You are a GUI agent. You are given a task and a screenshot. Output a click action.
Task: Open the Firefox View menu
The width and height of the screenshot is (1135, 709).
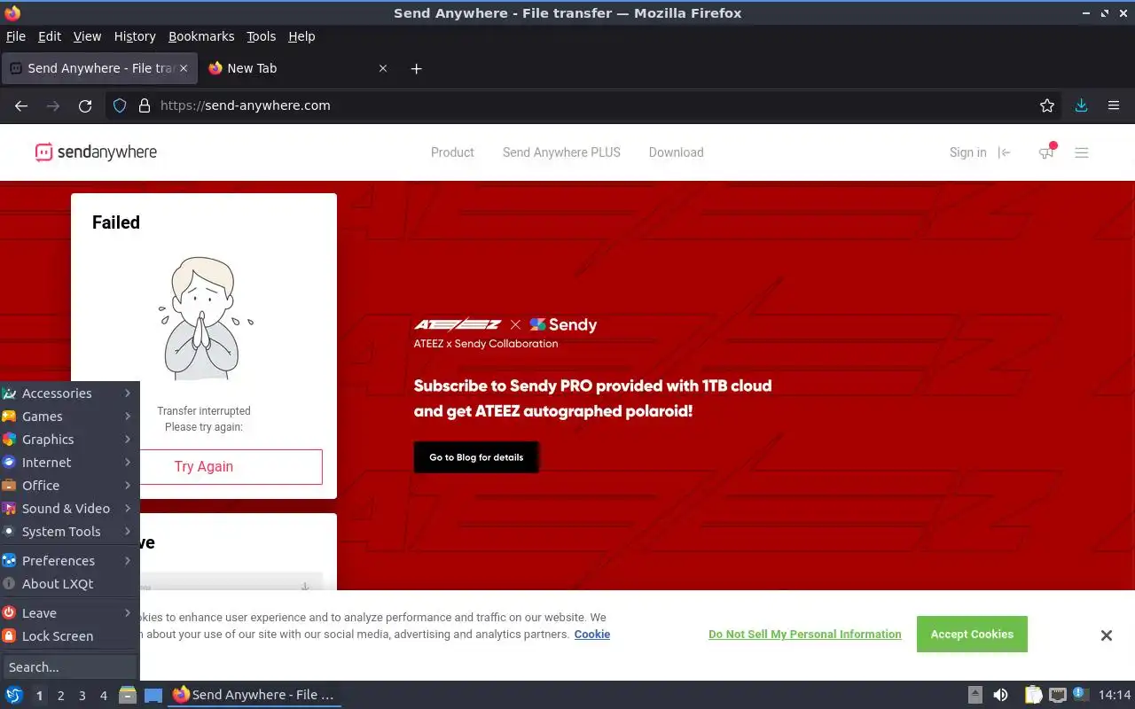[x=87, y=36]
